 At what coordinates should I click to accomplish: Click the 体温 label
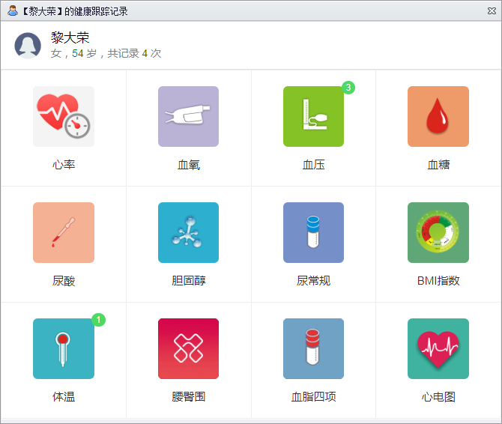click(x=64, y=397)
